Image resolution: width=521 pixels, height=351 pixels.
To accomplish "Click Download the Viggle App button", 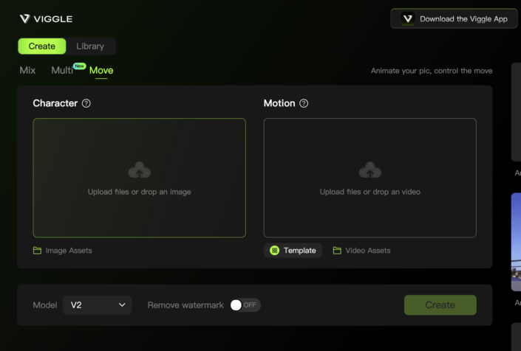I will pyautogui.click(x=454, y=19).
